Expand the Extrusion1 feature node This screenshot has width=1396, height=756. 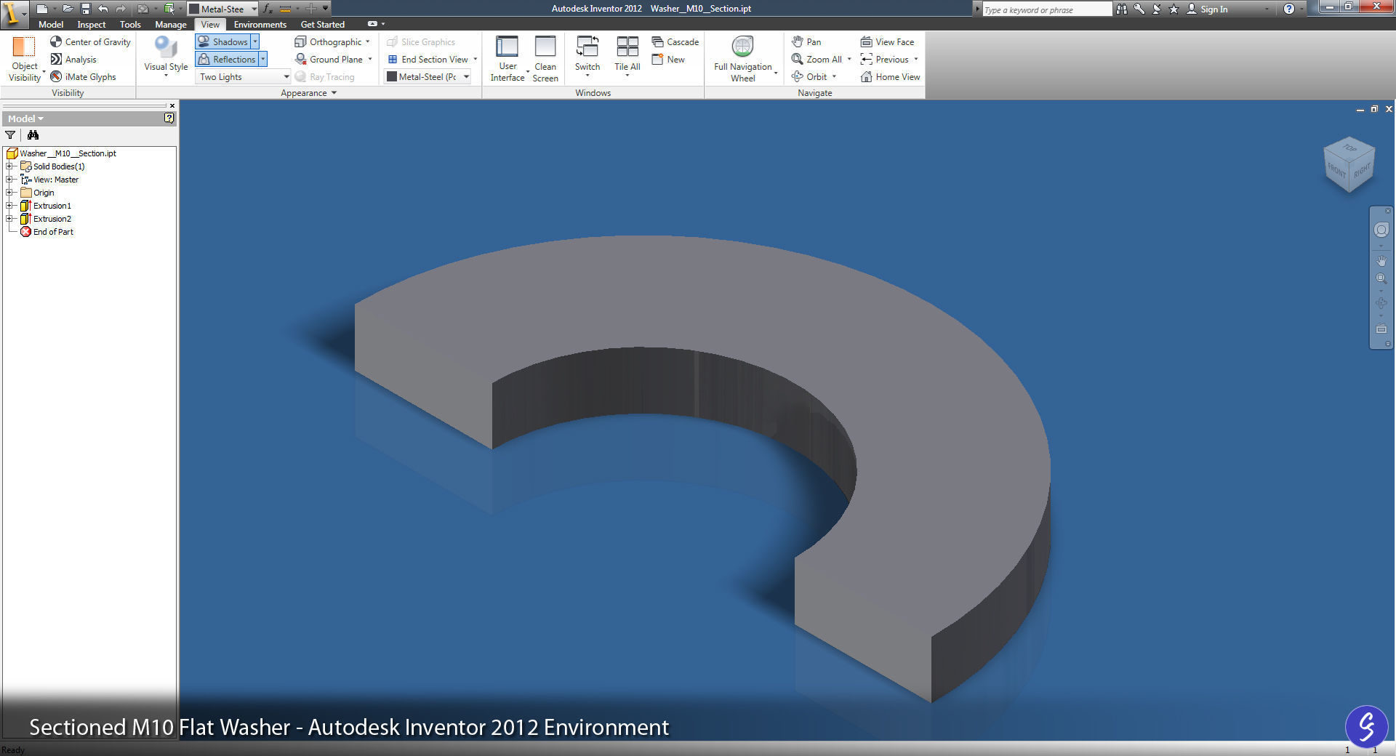click(x=9, y=206)
